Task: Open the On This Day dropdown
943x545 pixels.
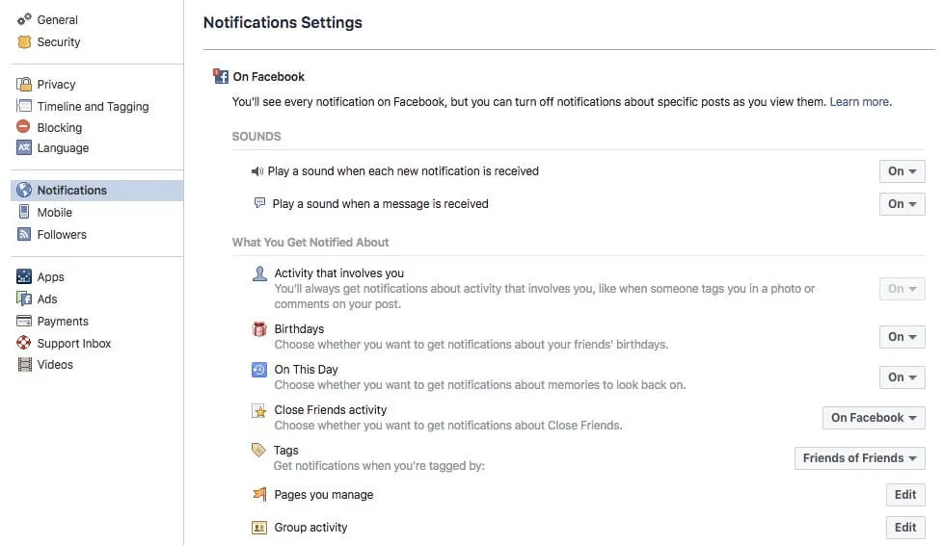Action: [902, 377]
